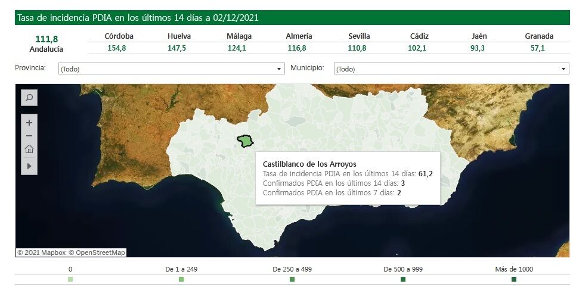Zoom in with the plus button
Viewport: 573px width, 290px height.
(x=29, y=122)
